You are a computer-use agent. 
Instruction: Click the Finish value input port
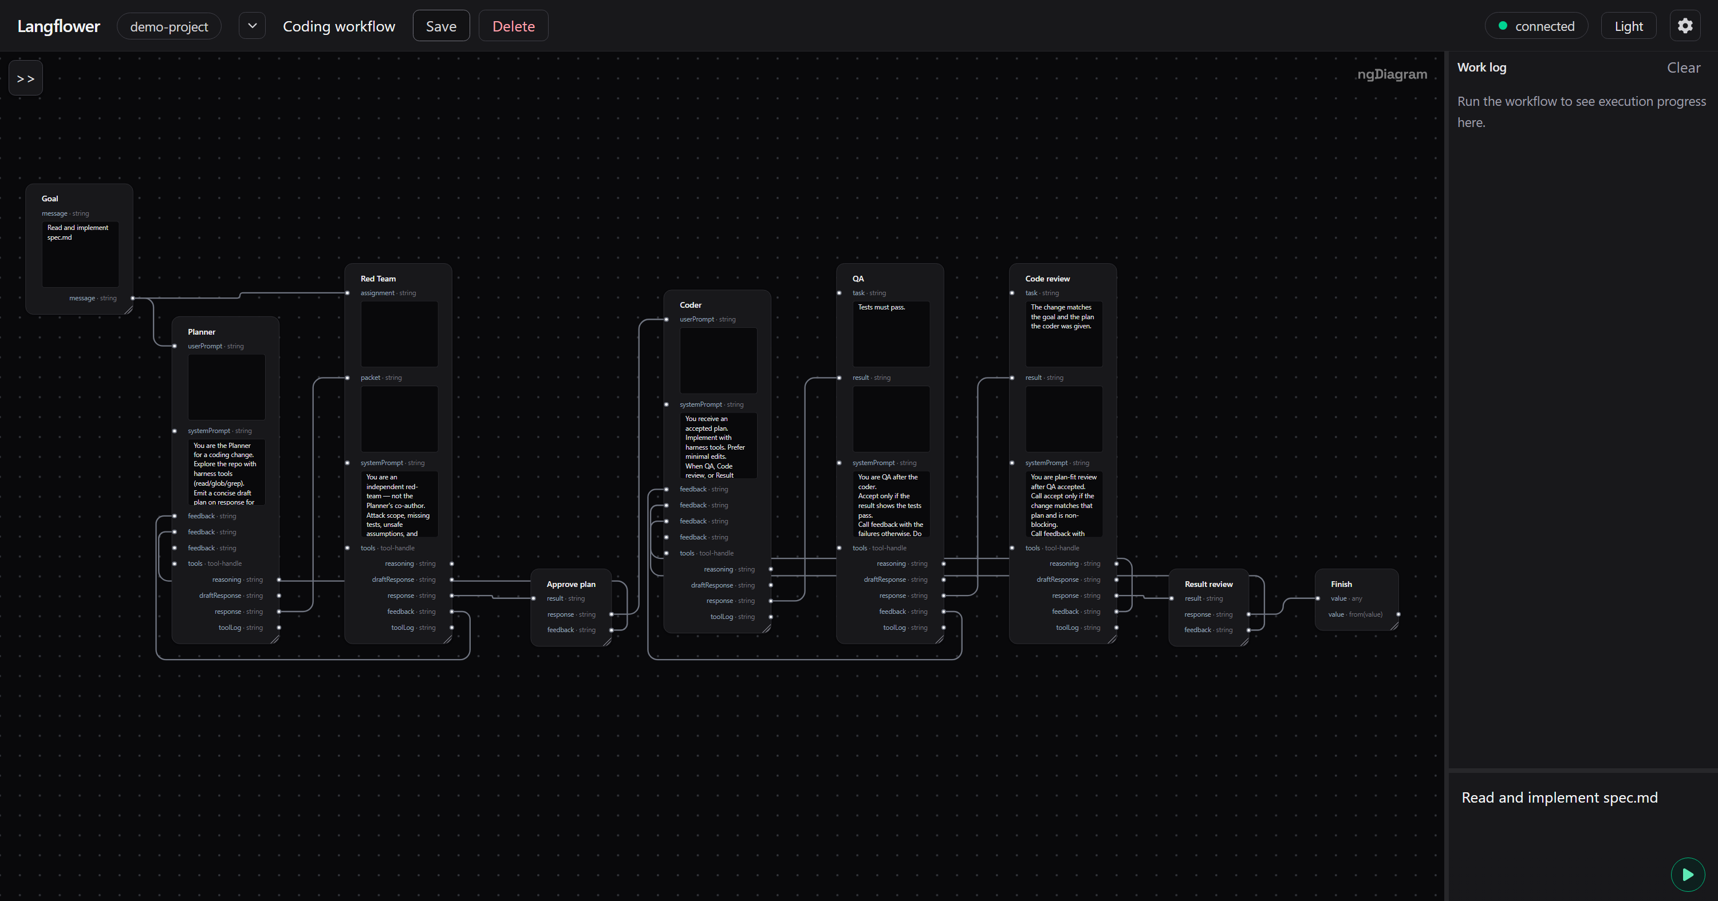[1318, 598]
